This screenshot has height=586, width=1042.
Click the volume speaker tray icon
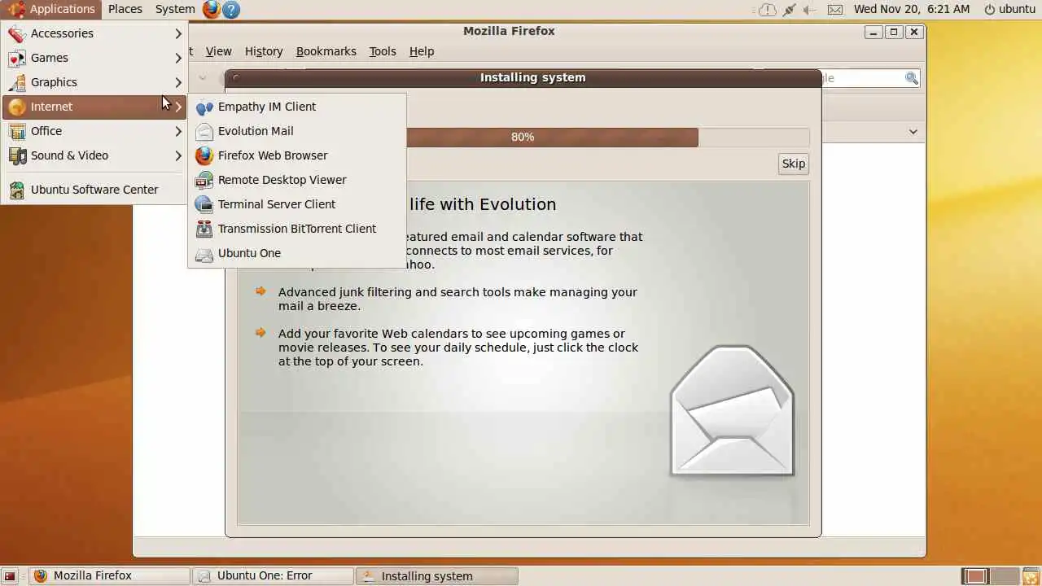click(810, 10)
